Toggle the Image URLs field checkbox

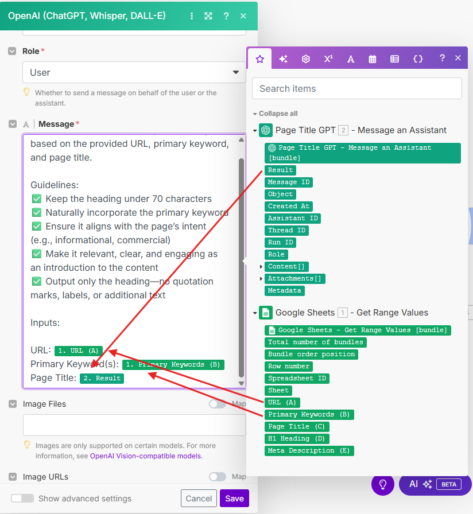[13, 477]
